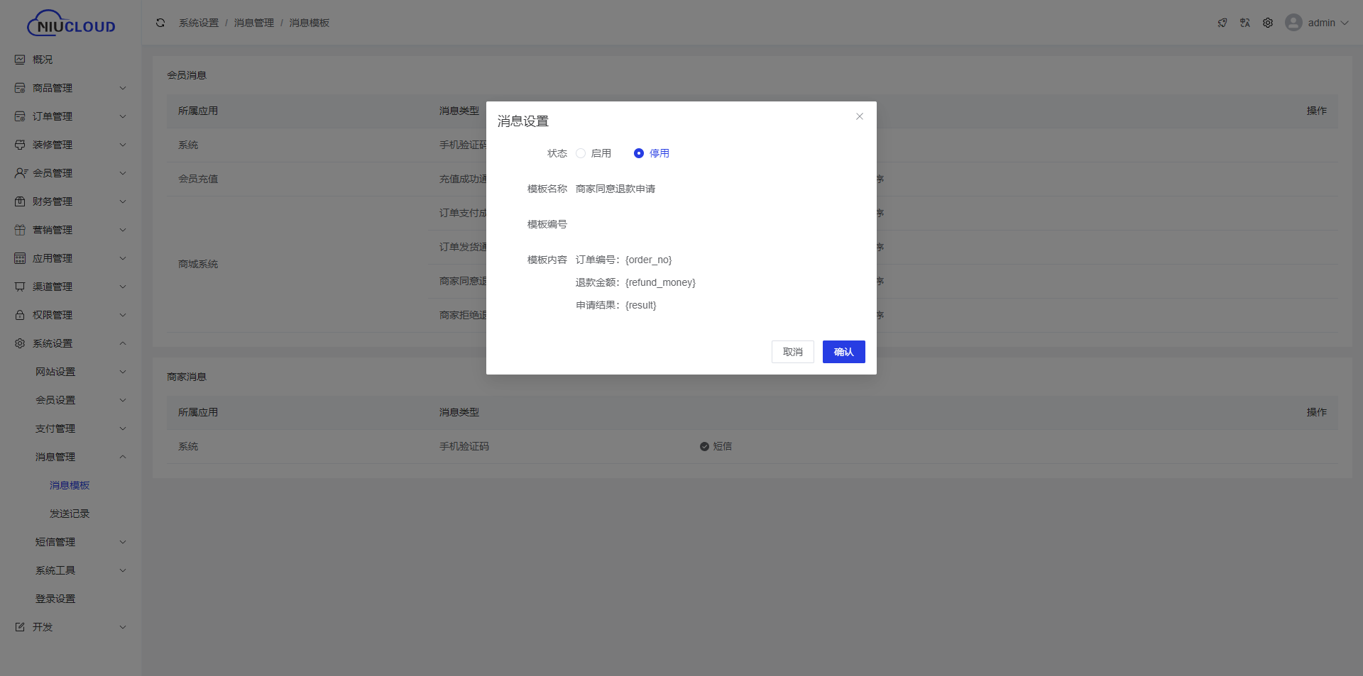
Task: Click 手机验证码 in 商家消息 table
Action: pyautogui.click(x=464, y=446)
